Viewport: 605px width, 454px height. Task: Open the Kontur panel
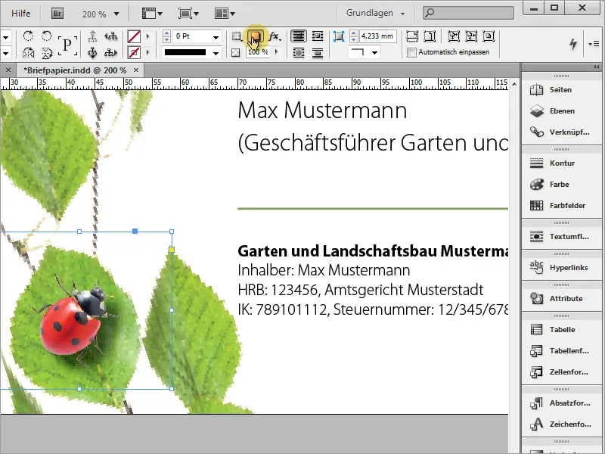[x=562, y=163]
